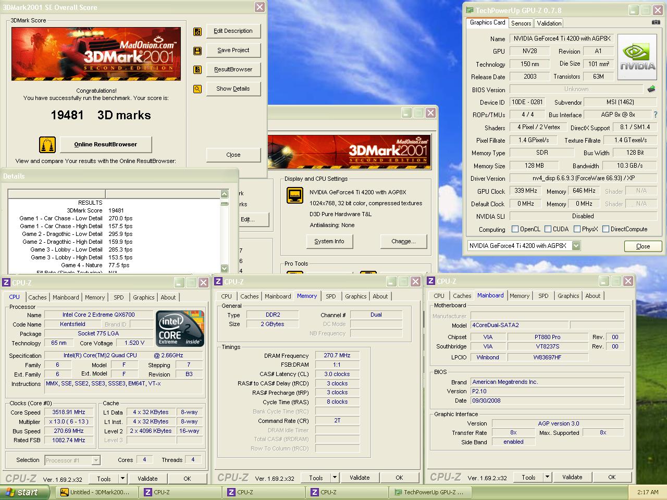Click the Save Project button
The width and height of the screenshot is (667, 500).
[x=233, y=51]
